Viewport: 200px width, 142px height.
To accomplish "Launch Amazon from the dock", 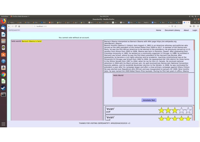I will pos(3,68).
